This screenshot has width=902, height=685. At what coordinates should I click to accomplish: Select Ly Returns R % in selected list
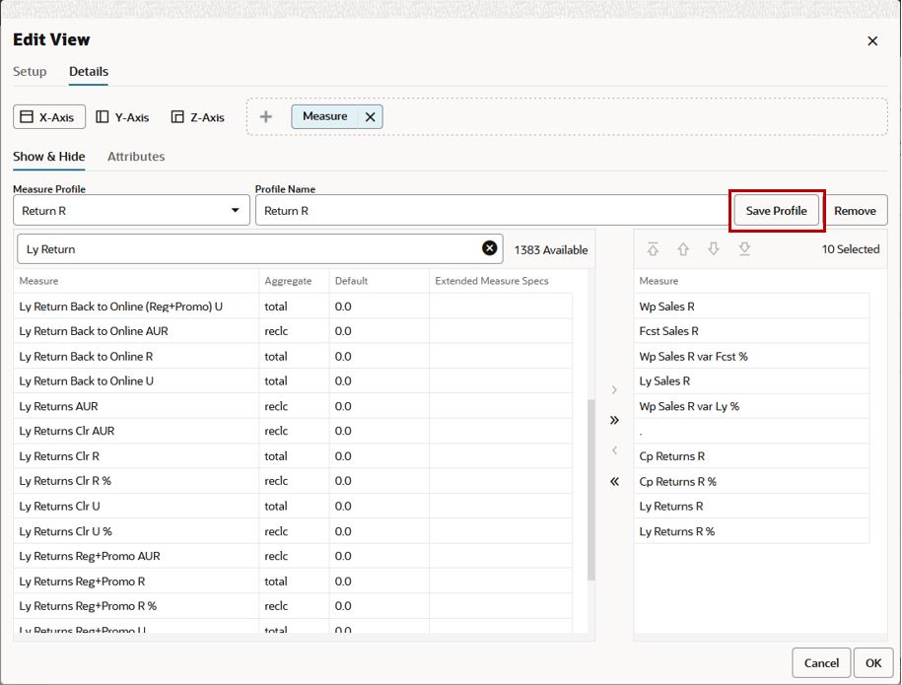click(751, 531)
